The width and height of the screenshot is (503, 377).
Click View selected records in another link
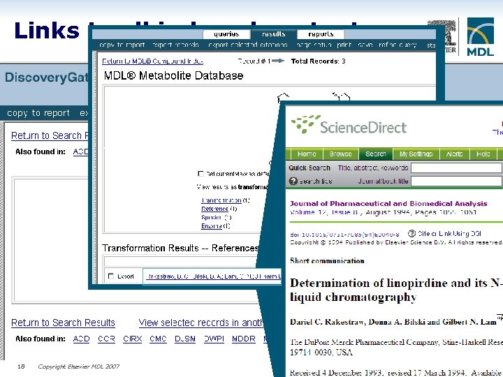[x=201, y=323]
